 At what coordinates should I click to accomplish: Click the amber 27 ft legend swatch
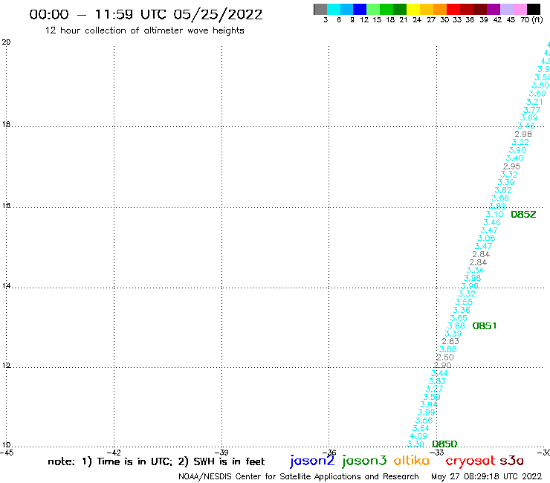click(x=427, y=9)
